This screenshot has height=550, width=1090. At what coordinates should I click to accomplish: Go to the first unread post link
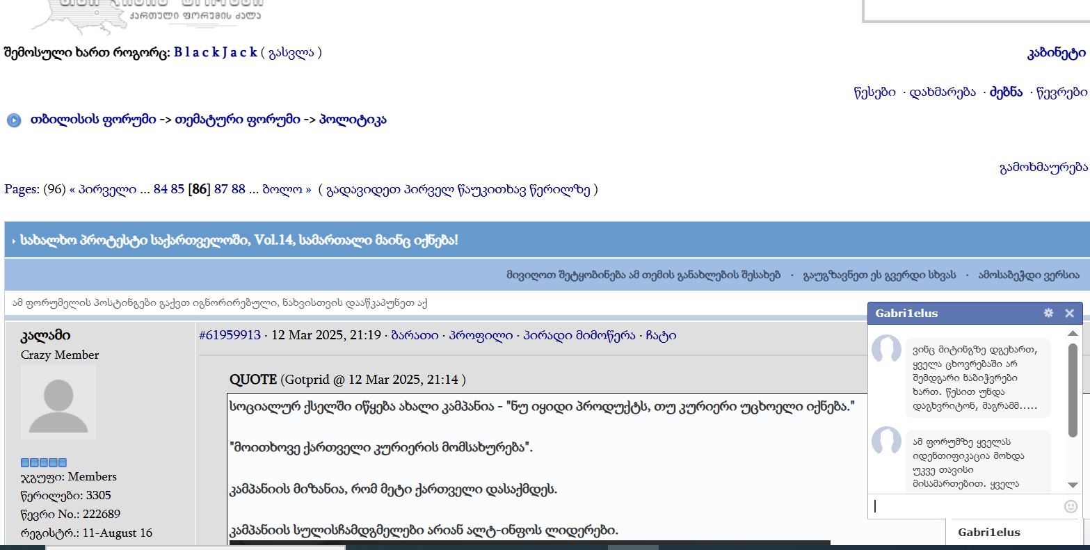[x=458, y=189]
